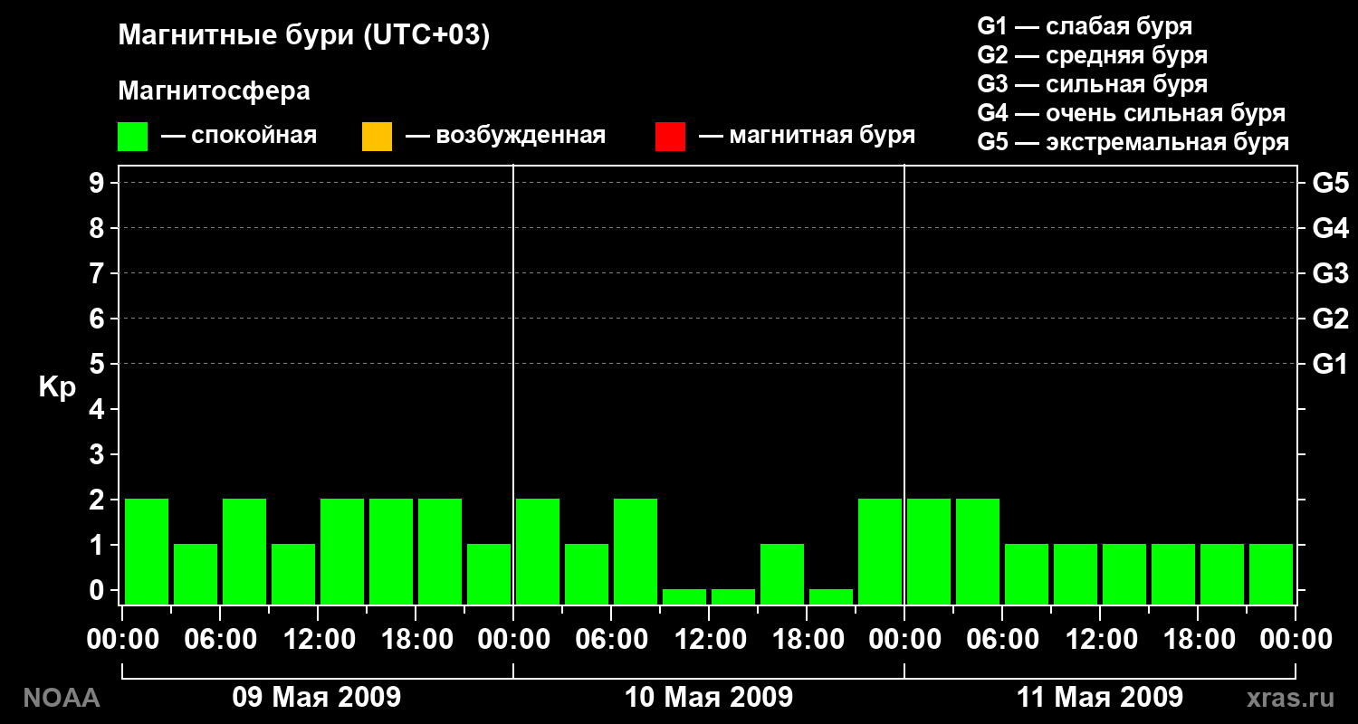Click the first green bar of 09 Мая
Viewport: 1358px width, 724px height.
click(x=147, y=551)
